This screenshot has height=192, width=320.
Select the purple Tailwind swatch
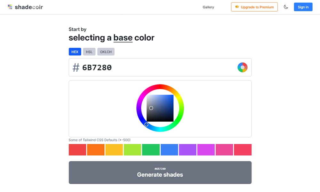[188, 150]
